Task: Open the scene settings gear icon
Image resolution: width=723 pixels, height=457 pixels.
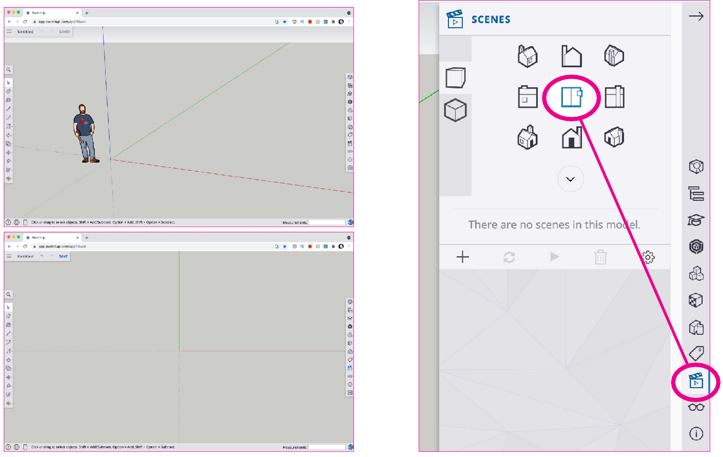Action: (648, 257)
